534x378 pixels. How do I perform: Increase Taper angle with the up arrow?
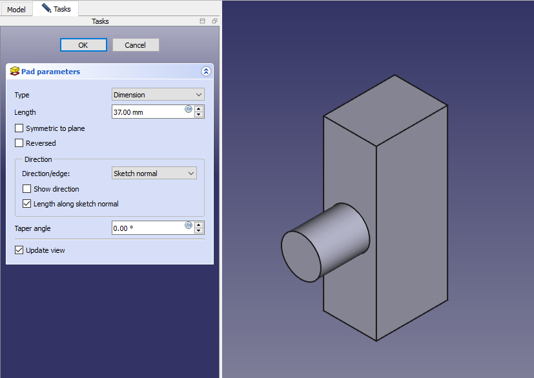pyautogui.click(x=199, y=224)
